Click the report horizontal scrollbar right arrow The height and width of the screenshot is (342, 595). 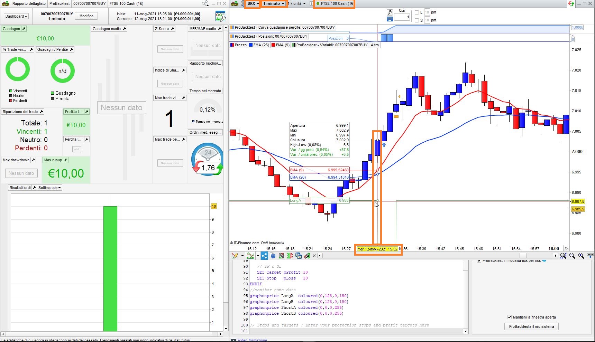point(220,334)
